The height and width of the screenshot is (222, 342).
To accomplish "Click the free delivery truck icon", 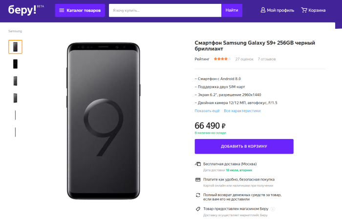I will point(198,164).
